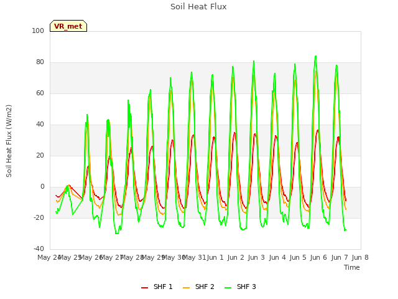Screen dimensions: 398x299
Task: Click the Soil Heat Flux (W/m2) axis label
Action: coord(9,141)
